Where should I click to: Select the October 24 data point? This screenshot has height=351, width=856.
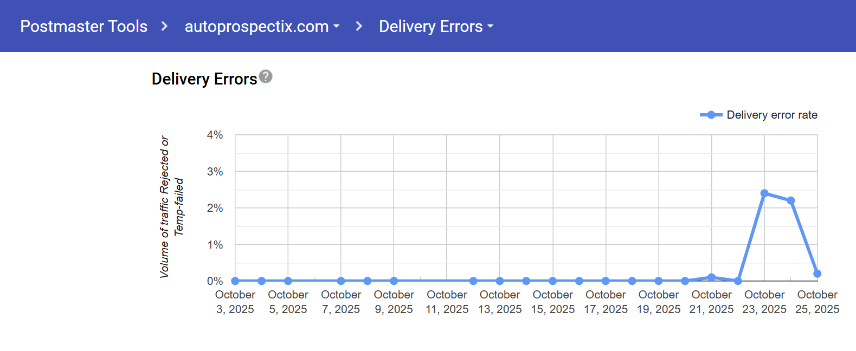791,200
